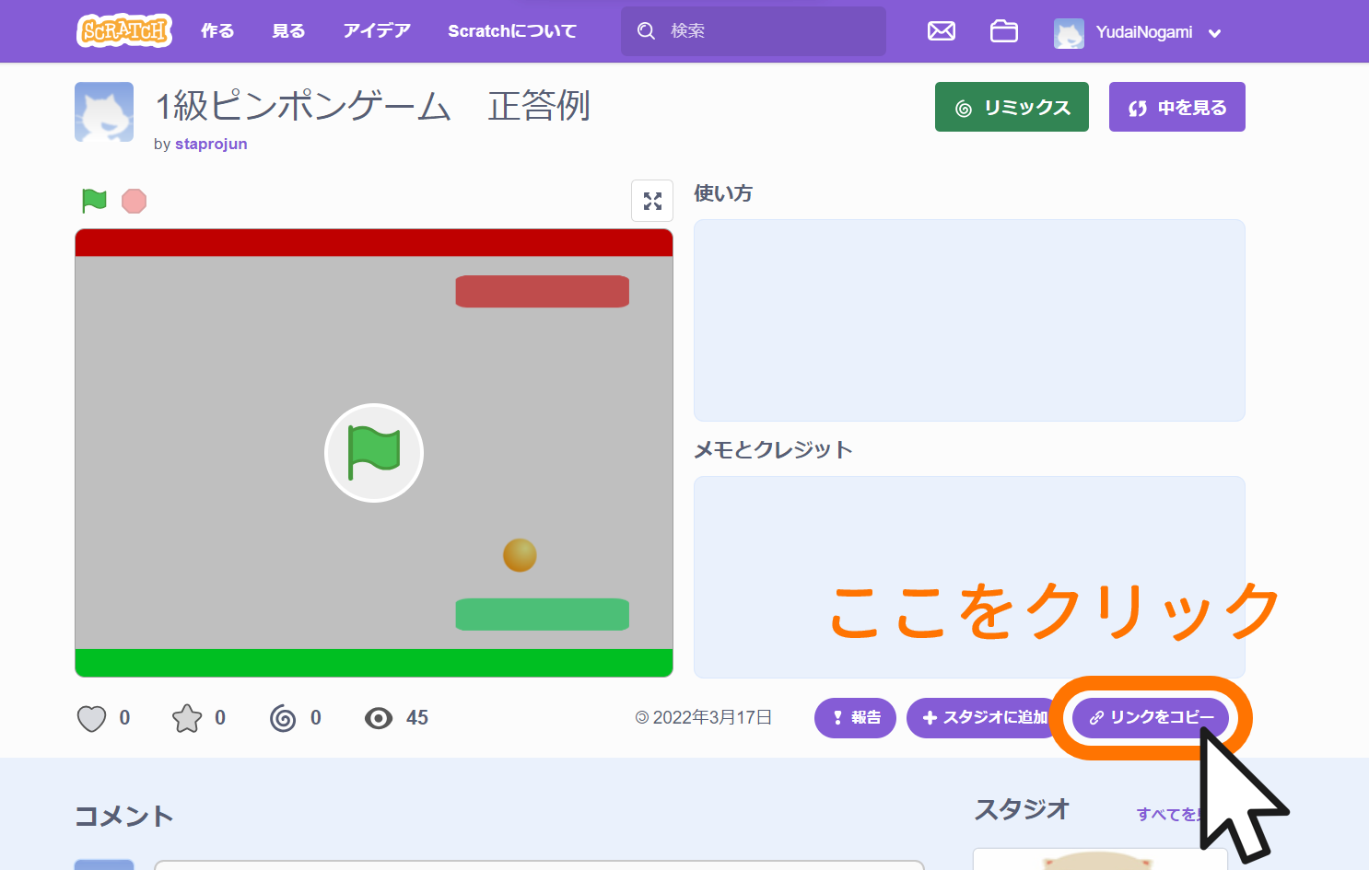Click the project's cat thumbnail icon

click(x=103, y=111)
